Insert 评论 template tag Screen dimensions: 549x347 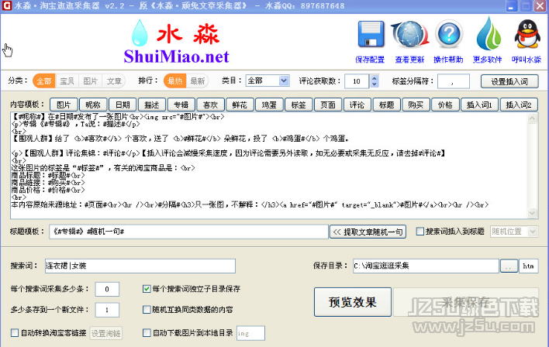point(357,105)
